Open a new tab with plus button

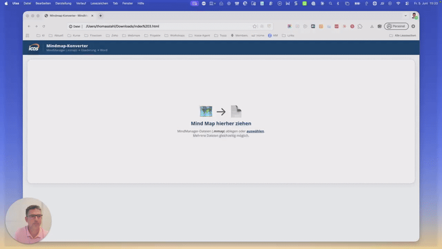101,16
